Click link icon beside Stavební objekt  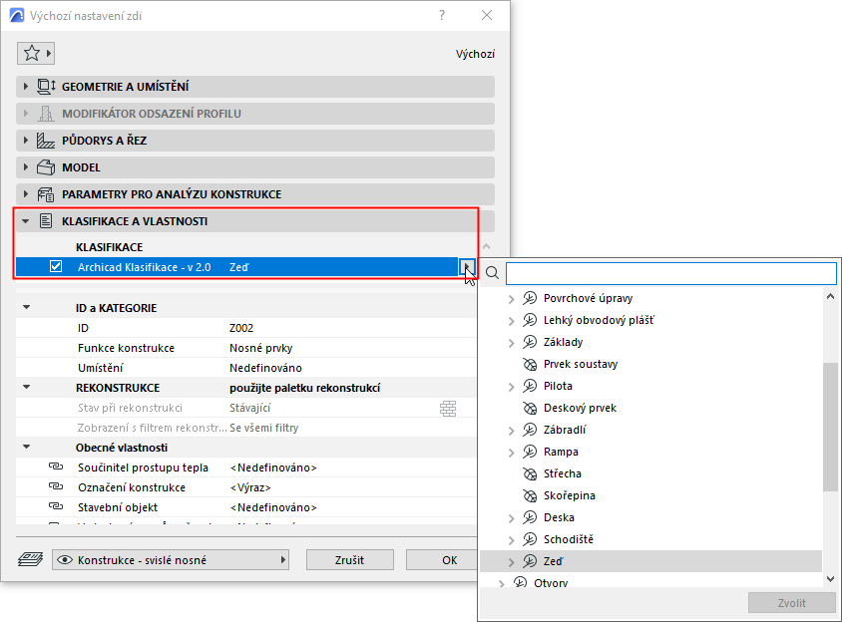[x=56, y=506]
